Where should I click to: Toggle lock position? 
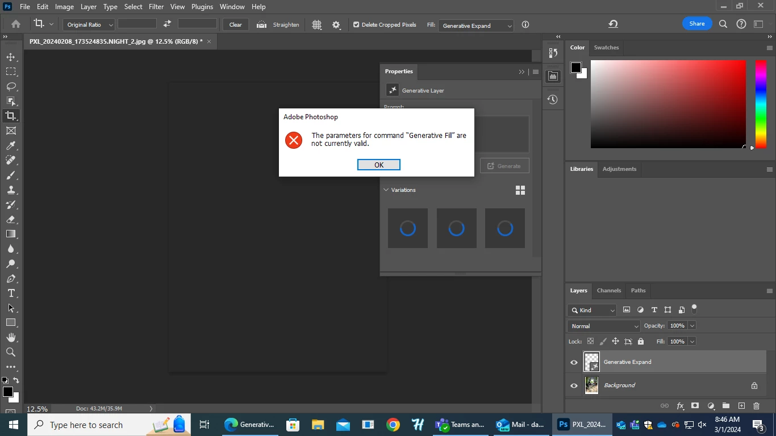[x=615, y=341]
